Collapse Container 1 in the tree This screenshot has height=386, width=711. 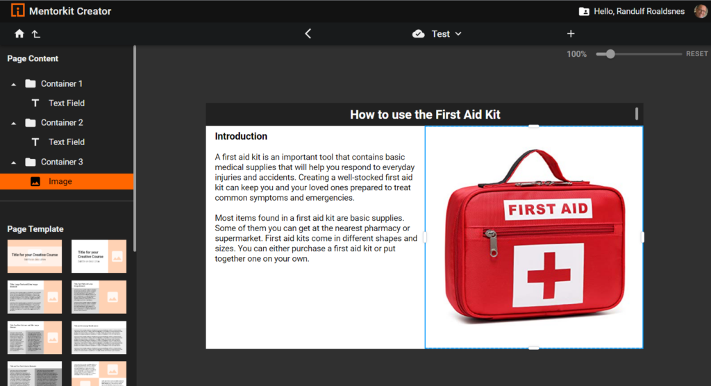pos(14,84)
